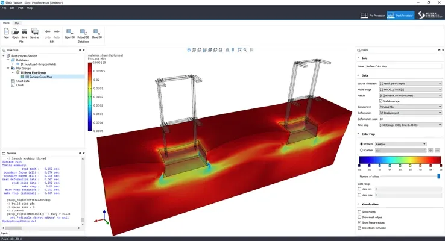Enable Show mesh edges checkbox
Image resolution: width=445 pixels, height=241 pixels.
(x=359, y=217)
